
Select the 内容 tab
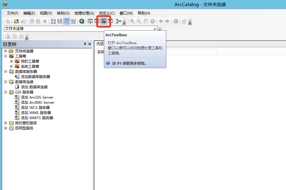[x=100, y=44]
